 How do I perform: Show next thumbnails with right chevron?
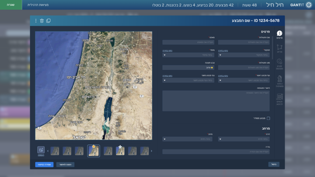[152, 151]
